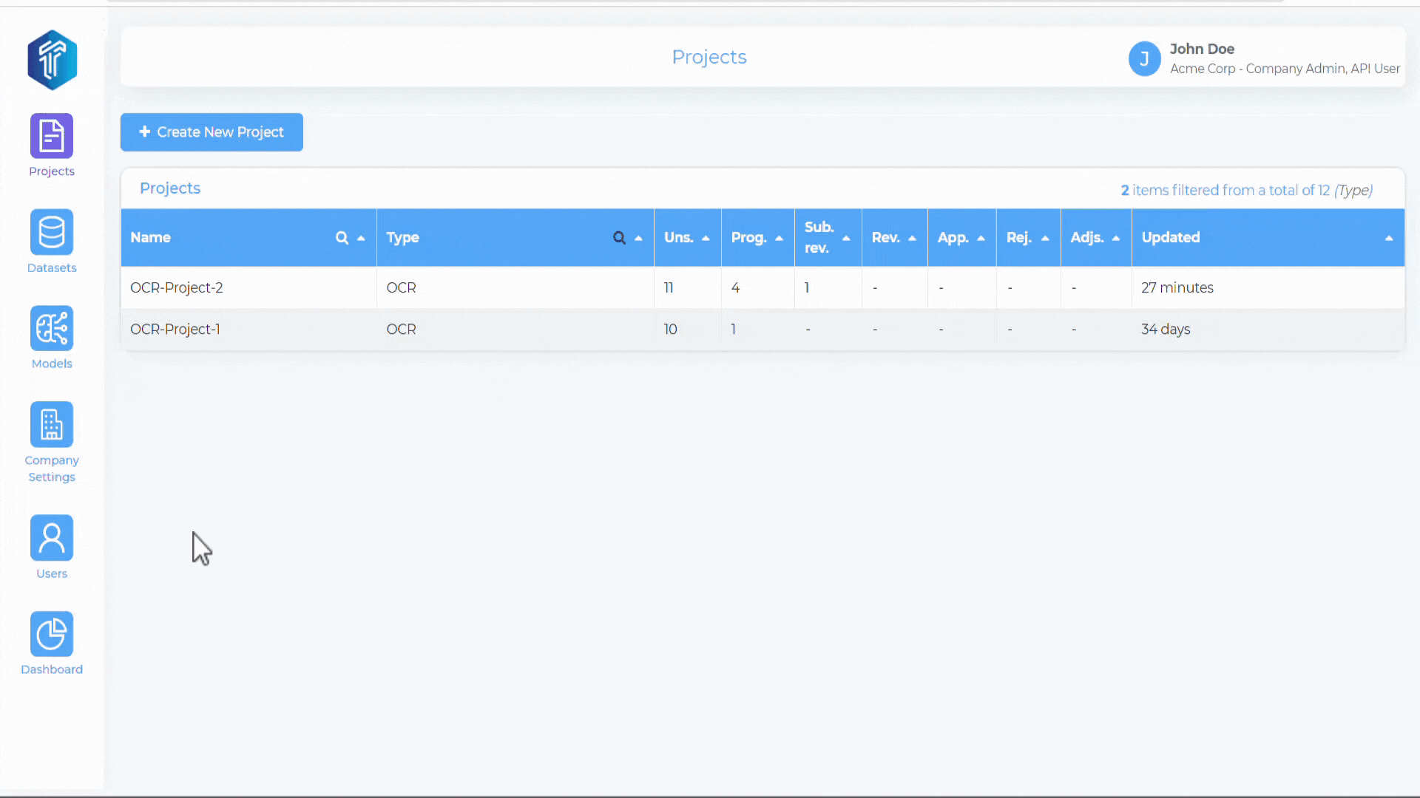Sort by Name column arrow

[361, 238]
